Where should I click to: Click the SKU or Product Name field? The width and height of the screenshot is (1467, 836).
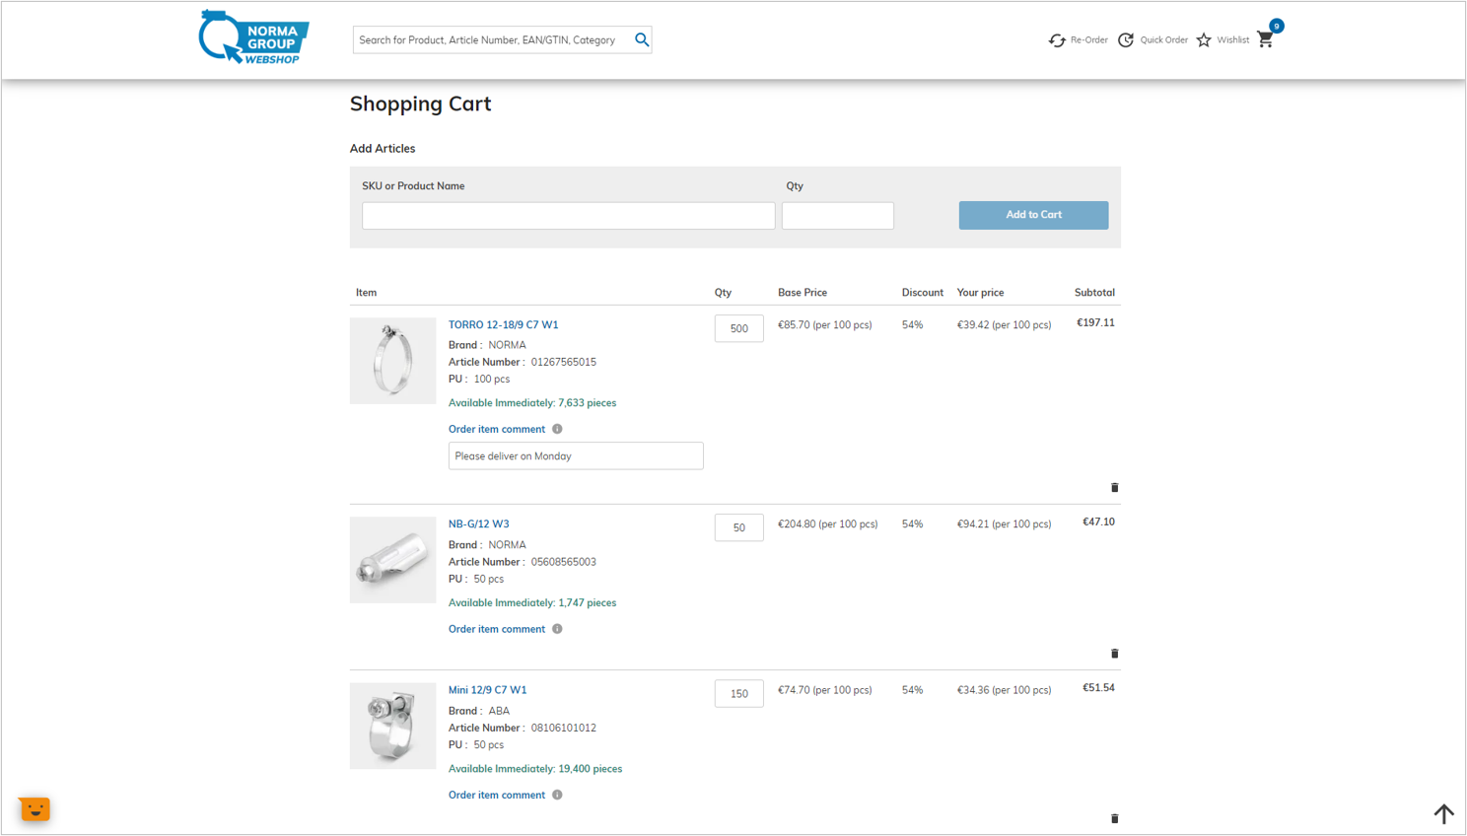[568, 216]
